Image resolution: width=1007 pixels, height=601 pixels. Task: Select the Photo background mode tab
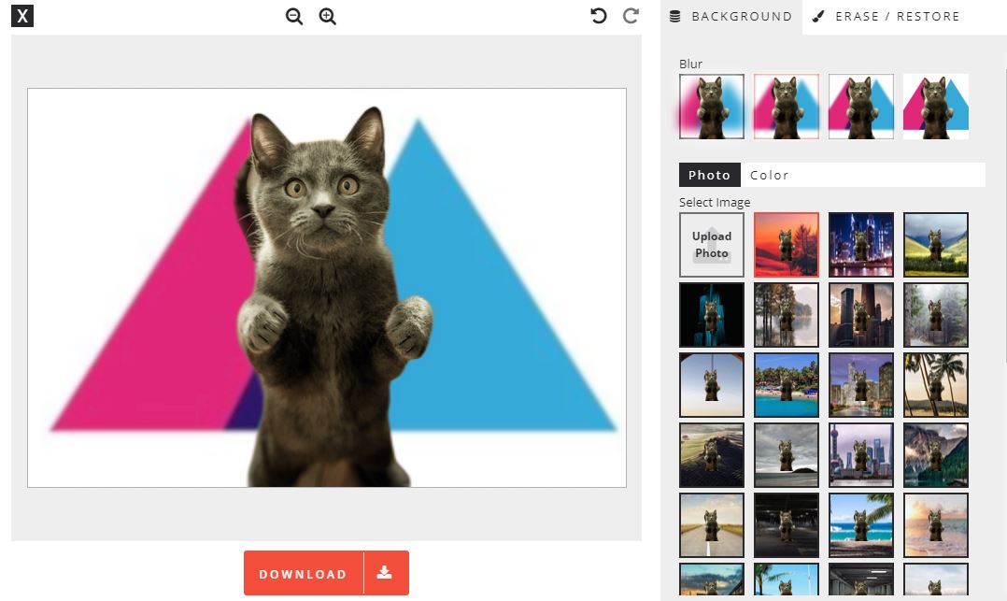pyautogui.click(x=710, y=175)
